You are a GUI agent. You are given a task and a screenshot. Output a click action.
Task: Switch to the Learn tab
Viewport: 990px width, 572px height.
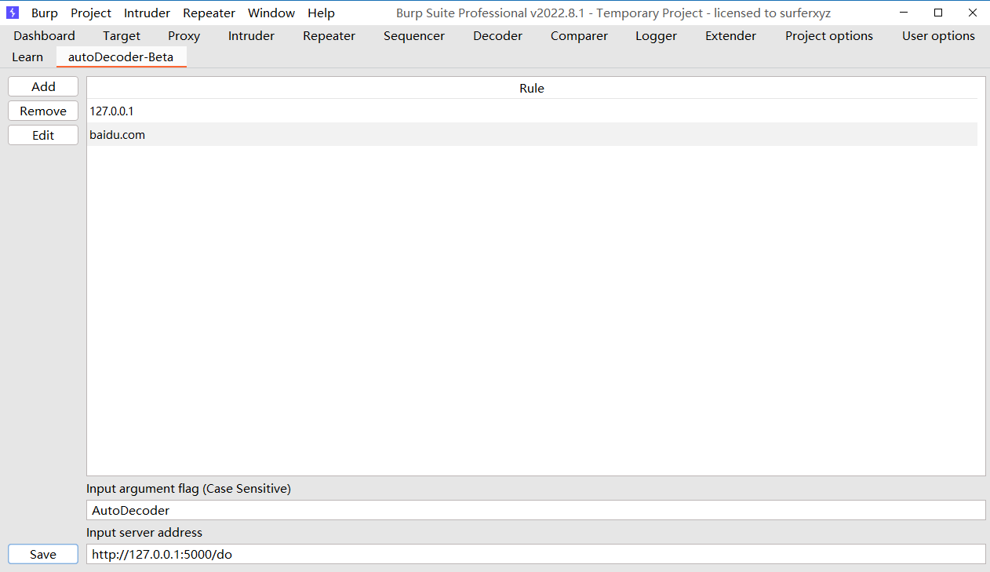(x=27, y=57)
